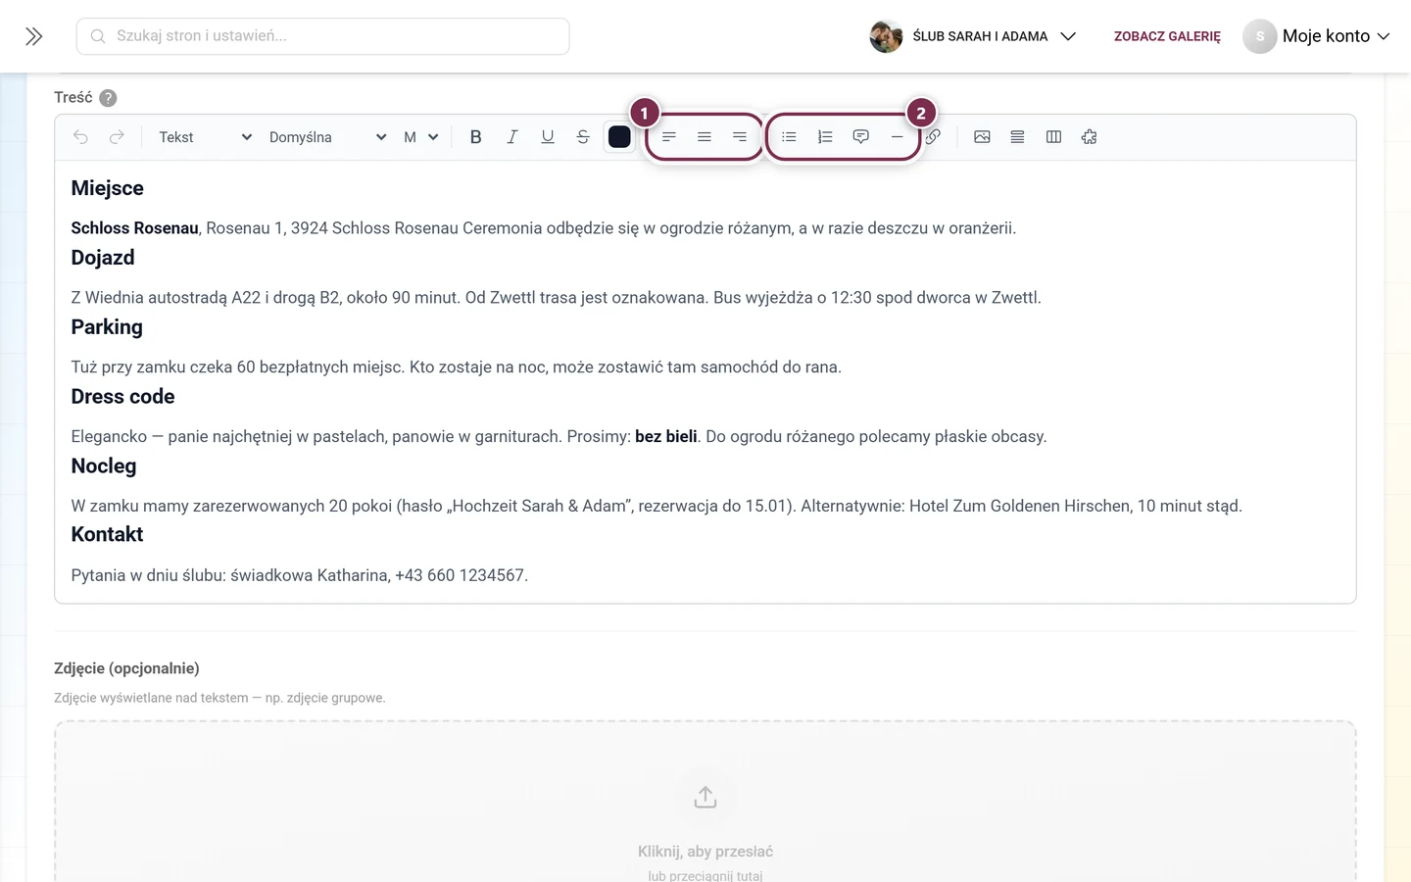Click the search field for pages and settings
The width and height of the screenshot is (1411, 882).
[322, 36]
